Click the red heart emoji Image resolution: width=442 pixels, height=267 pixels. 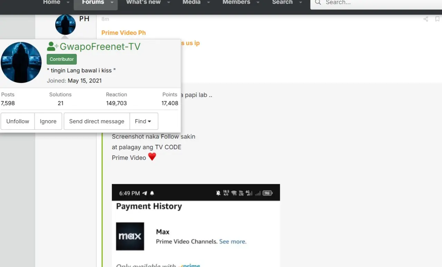[152, 157]
